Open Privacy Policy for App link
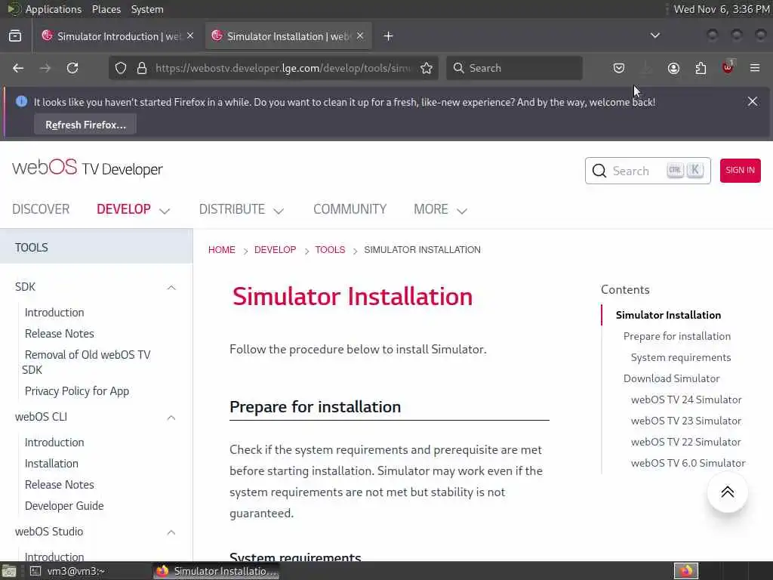The width and height of the screenshot is (773, 580). pyautogui.click(x=77, y=391)
